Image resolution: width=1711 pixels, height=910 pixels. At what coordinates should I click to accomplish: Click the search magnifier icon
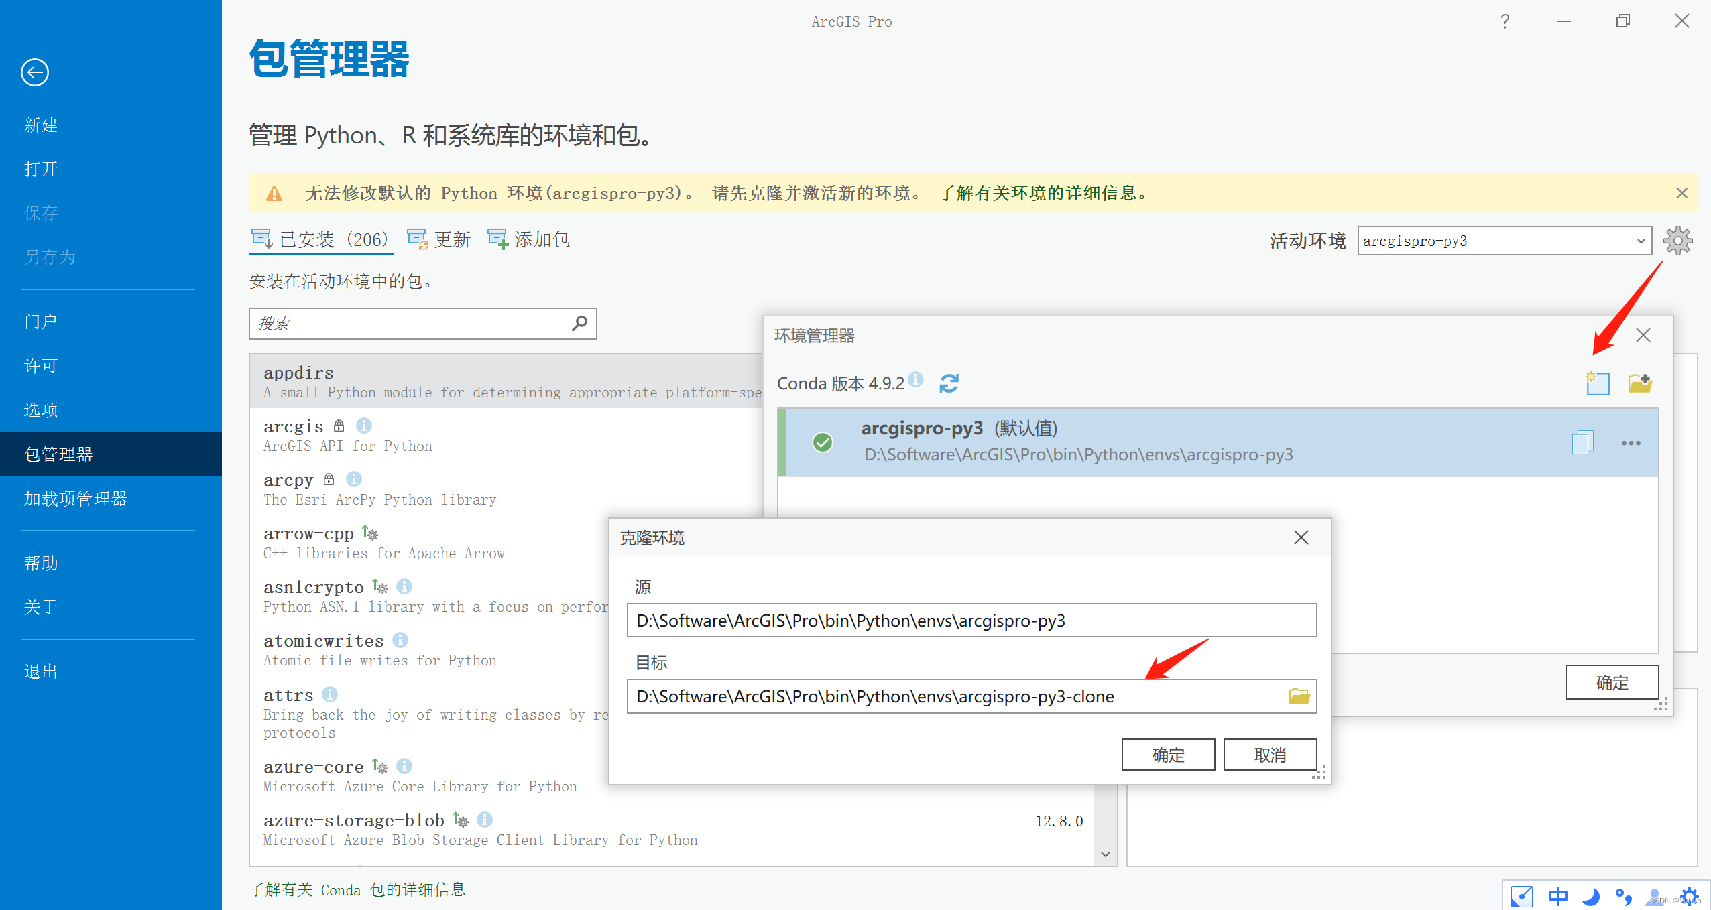579,324
